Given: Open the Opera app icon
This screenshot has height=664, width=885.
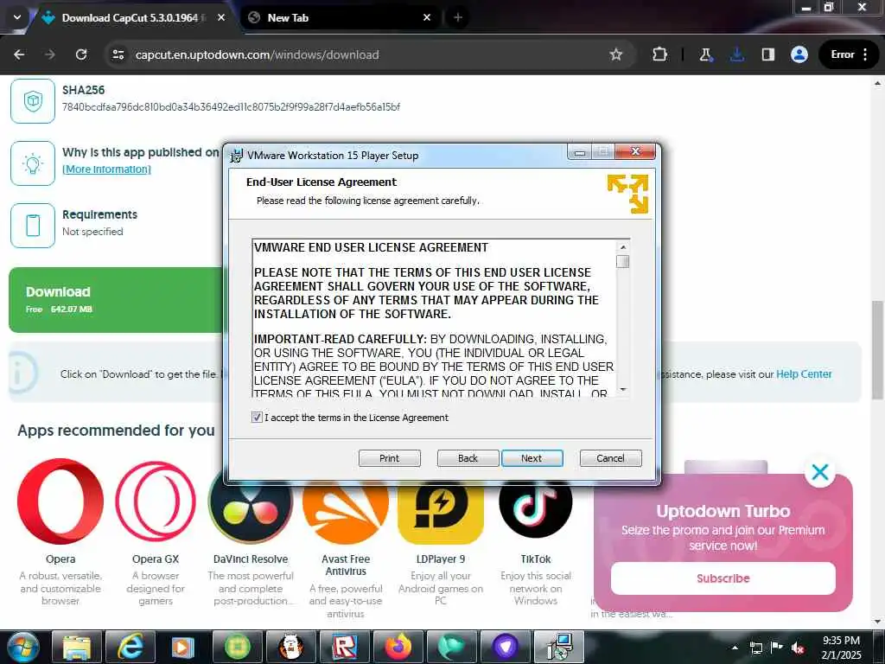Looking at the screenshot, I should 60,501.
